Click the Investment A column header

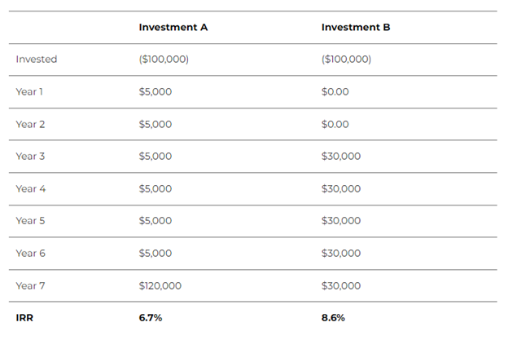pyautogui.click(x=173, y=27)
